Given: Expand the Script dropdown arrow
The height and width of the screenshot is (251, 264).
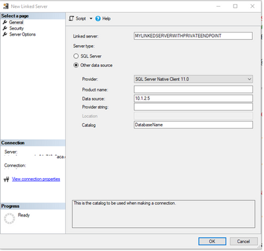Looking at the screenshot, I should click(x=91, y=19).
